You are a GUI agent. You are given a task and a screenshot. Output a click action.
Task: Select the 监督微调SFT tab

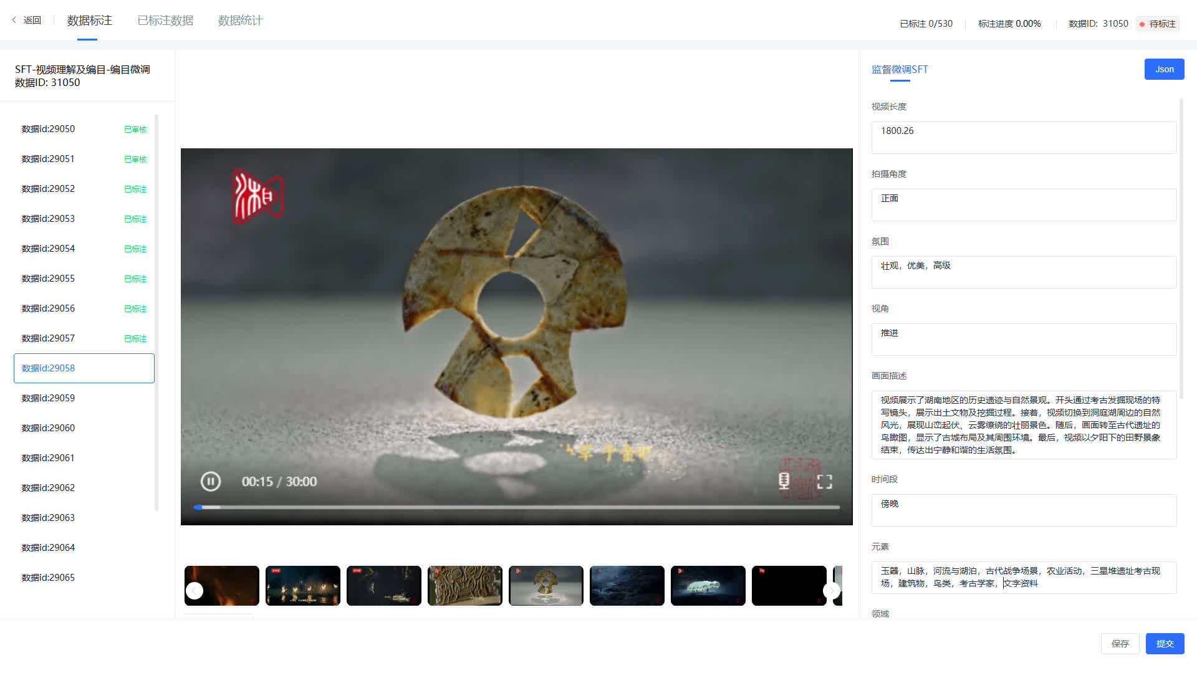coord(900,69)
